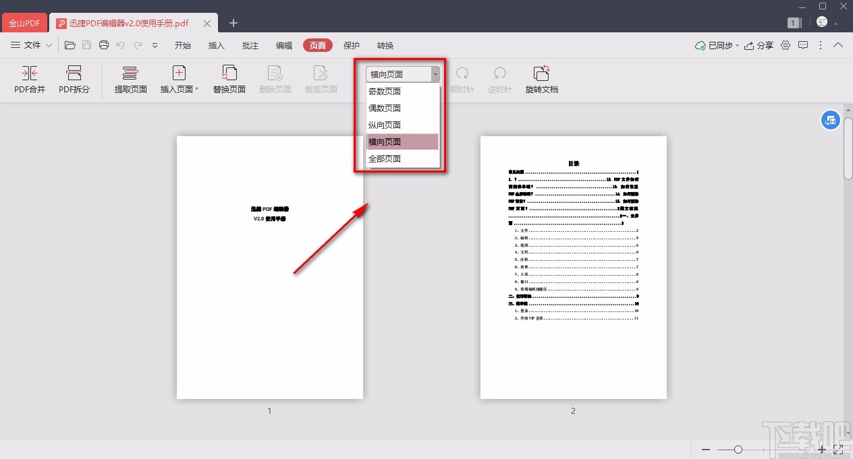Activate the 旋转文档 (rotate document) tool

click(542, 79)
